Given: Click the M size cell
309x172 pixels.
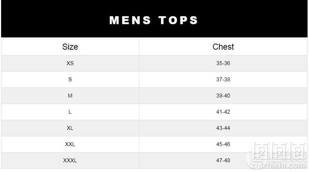Looking at the screenshot, I should click(70, 96).
